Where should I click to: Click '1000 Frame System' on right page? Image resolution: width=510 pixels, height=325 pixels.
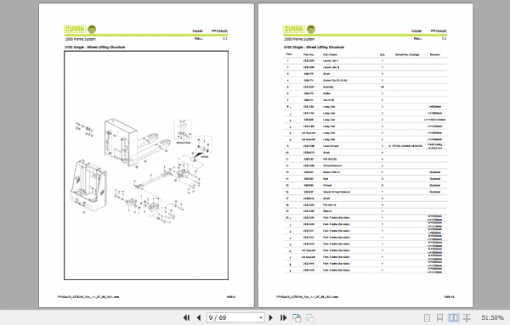299,39
